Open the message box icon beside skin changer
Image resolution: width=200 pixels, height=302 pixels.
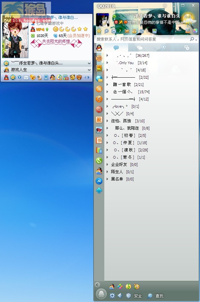pos(188,31)
